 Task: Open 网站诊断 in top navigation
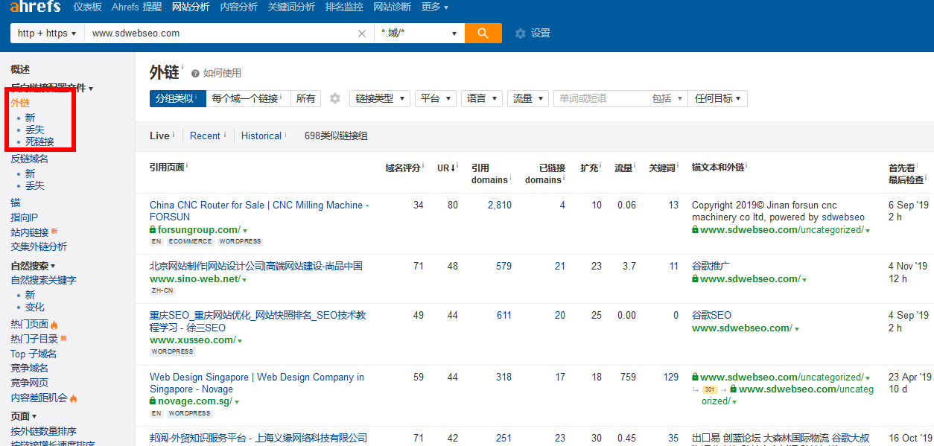pos(392,7)
